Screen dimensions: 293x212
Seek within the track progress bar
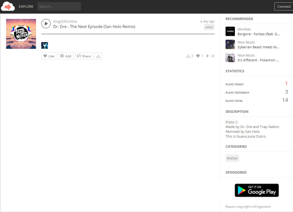pos(128,34)
